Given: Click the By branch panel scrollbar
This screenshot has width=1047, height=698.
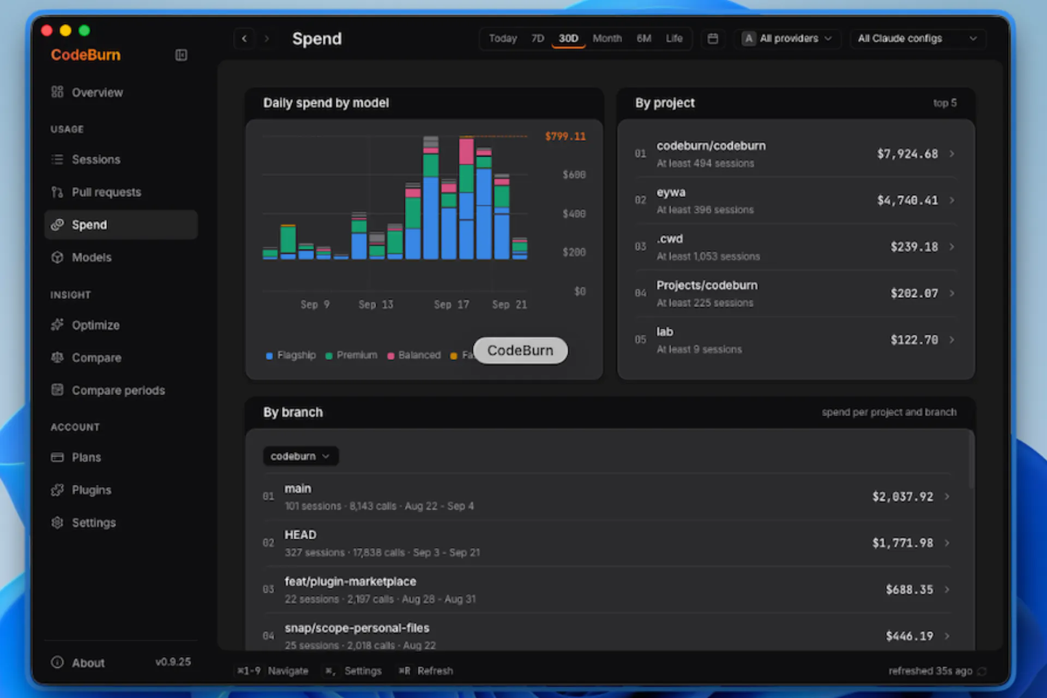Looking at the screenshot, I should click(x=971, y=460).
